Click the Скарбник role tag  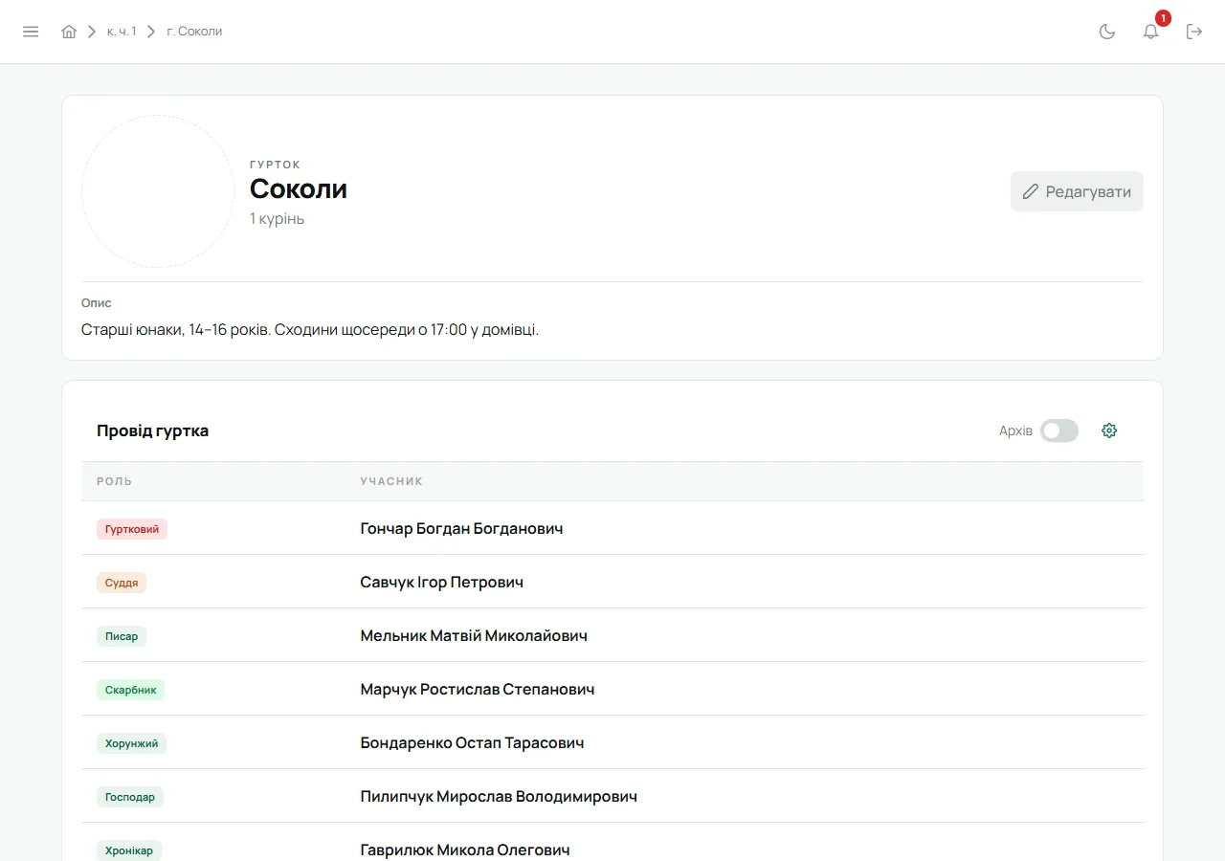click(x=130, y=690)
